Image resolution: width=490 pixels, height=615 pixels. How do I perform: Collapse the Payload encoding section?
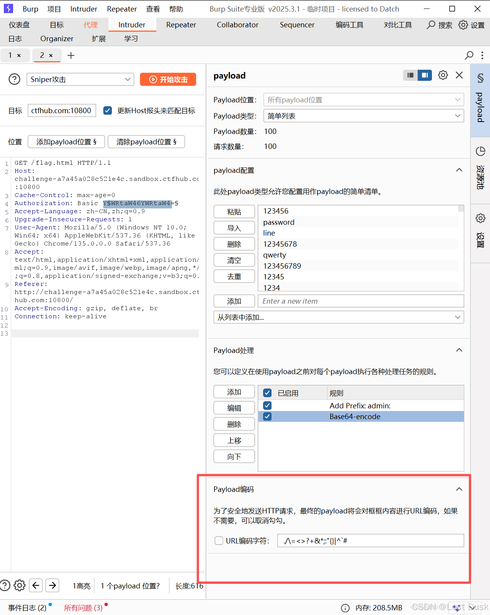[459, 489]
